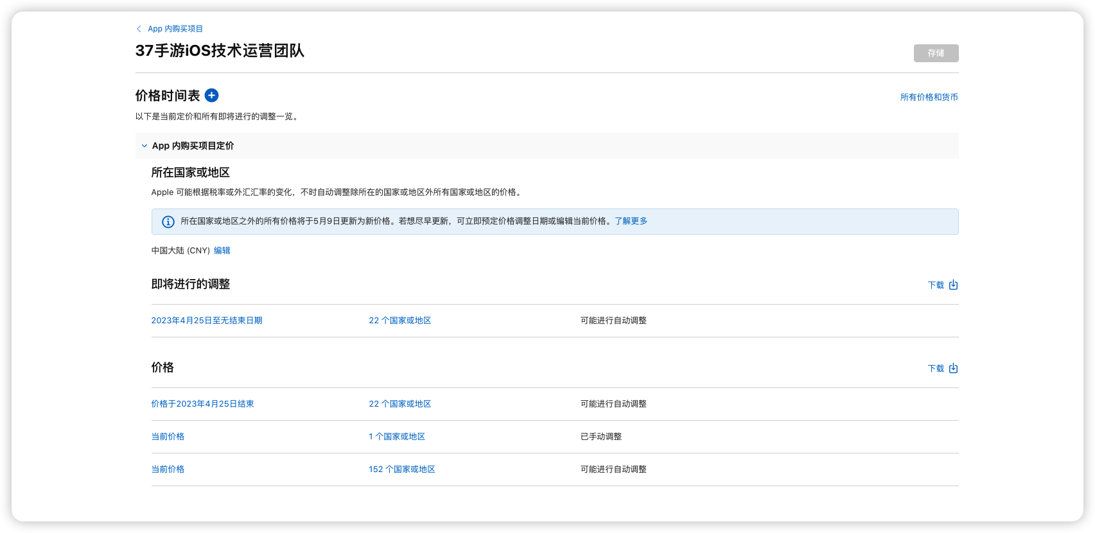This screenshot has height=533, width=1095.
Task: Open 所有价格和货币 link
Action: pyautogui.click(x=929, y=97)
